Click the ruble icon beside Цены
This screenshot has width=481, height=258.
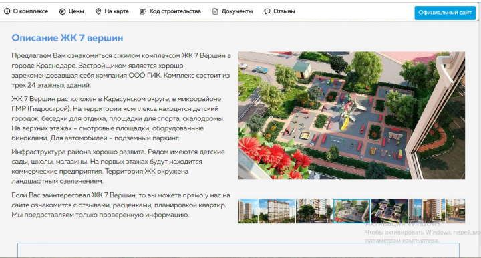click(x=62, y=11)
